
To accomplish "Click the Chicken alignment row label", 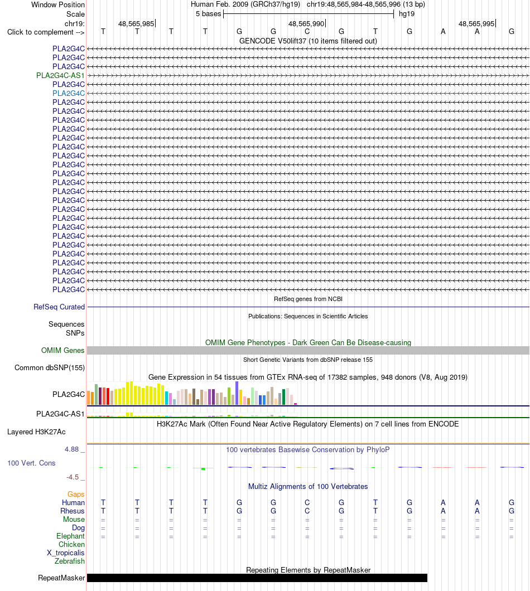I will tap(71, 544).
